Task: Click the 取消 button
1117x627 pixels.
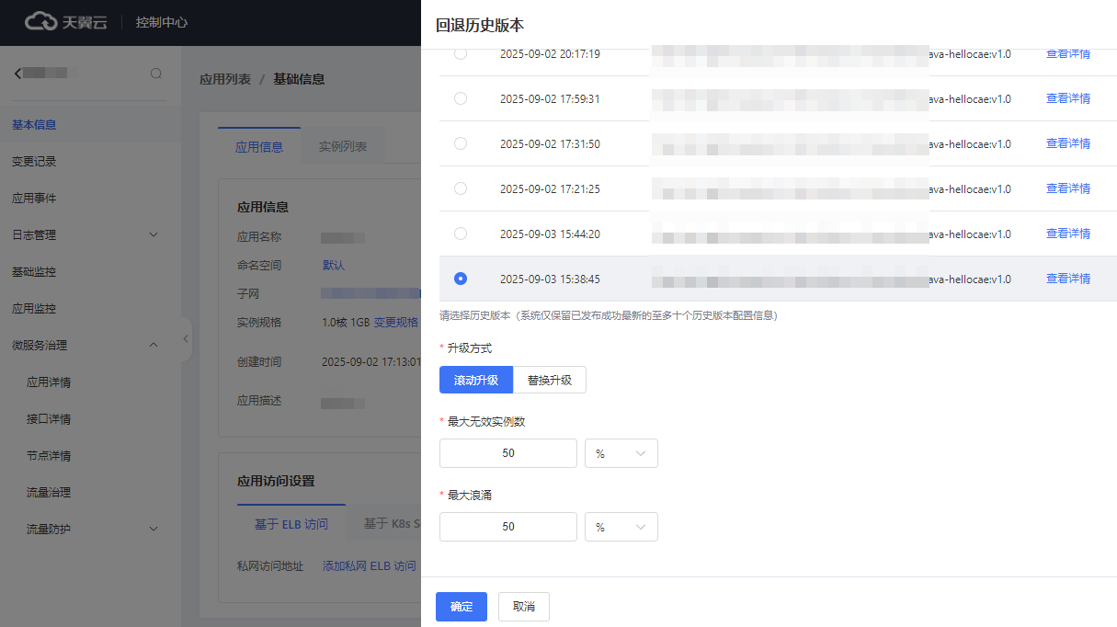Action: (524, 607)
